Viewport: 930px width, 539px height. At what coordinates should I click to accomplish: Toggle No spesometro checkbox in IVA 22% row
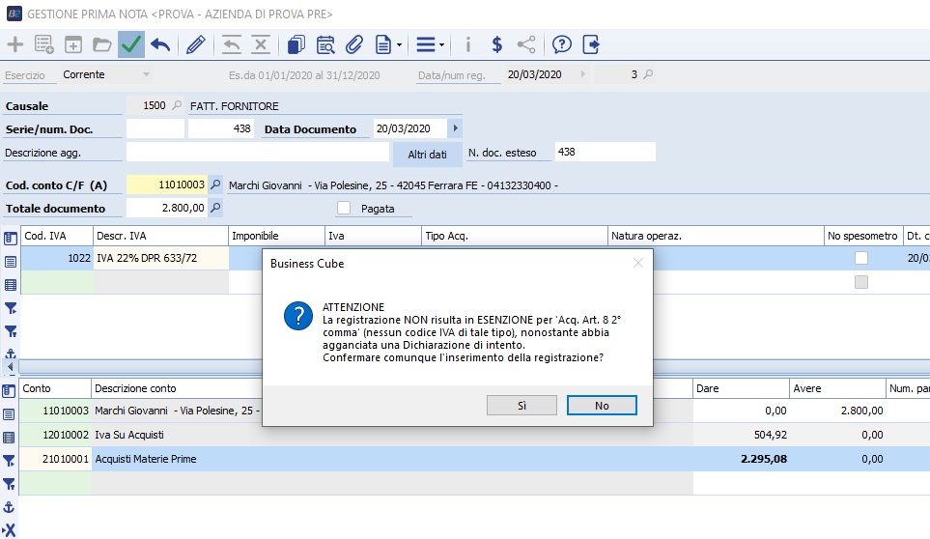861,258
